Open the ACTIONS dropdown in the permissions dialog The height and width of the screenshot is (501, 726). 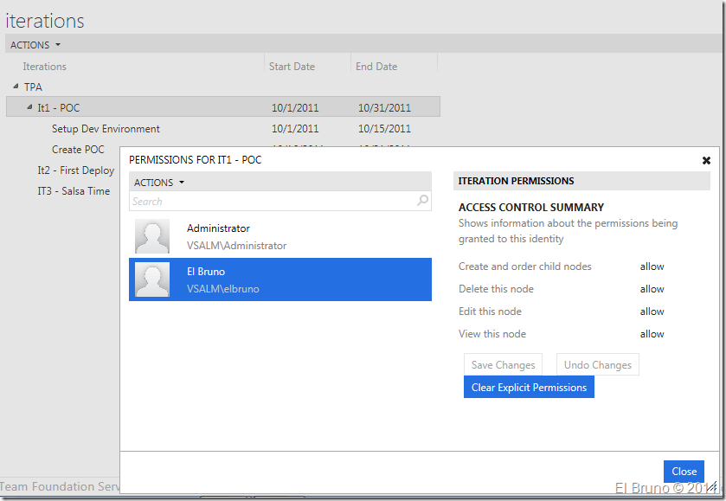[159, 183]
